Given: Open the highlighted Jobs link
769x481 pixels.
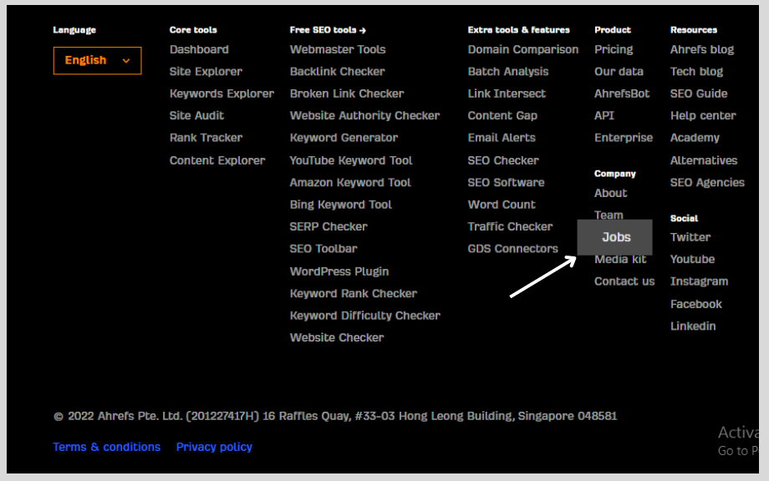Looking at the screenshot, I should [615, 237].
